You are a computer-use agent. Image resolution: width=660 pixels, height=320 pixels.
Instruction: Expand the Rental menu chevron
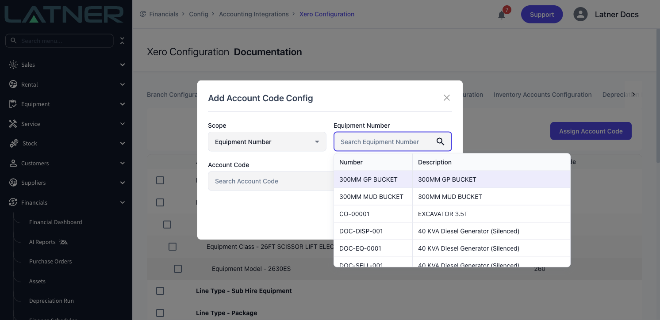[123, 84]
